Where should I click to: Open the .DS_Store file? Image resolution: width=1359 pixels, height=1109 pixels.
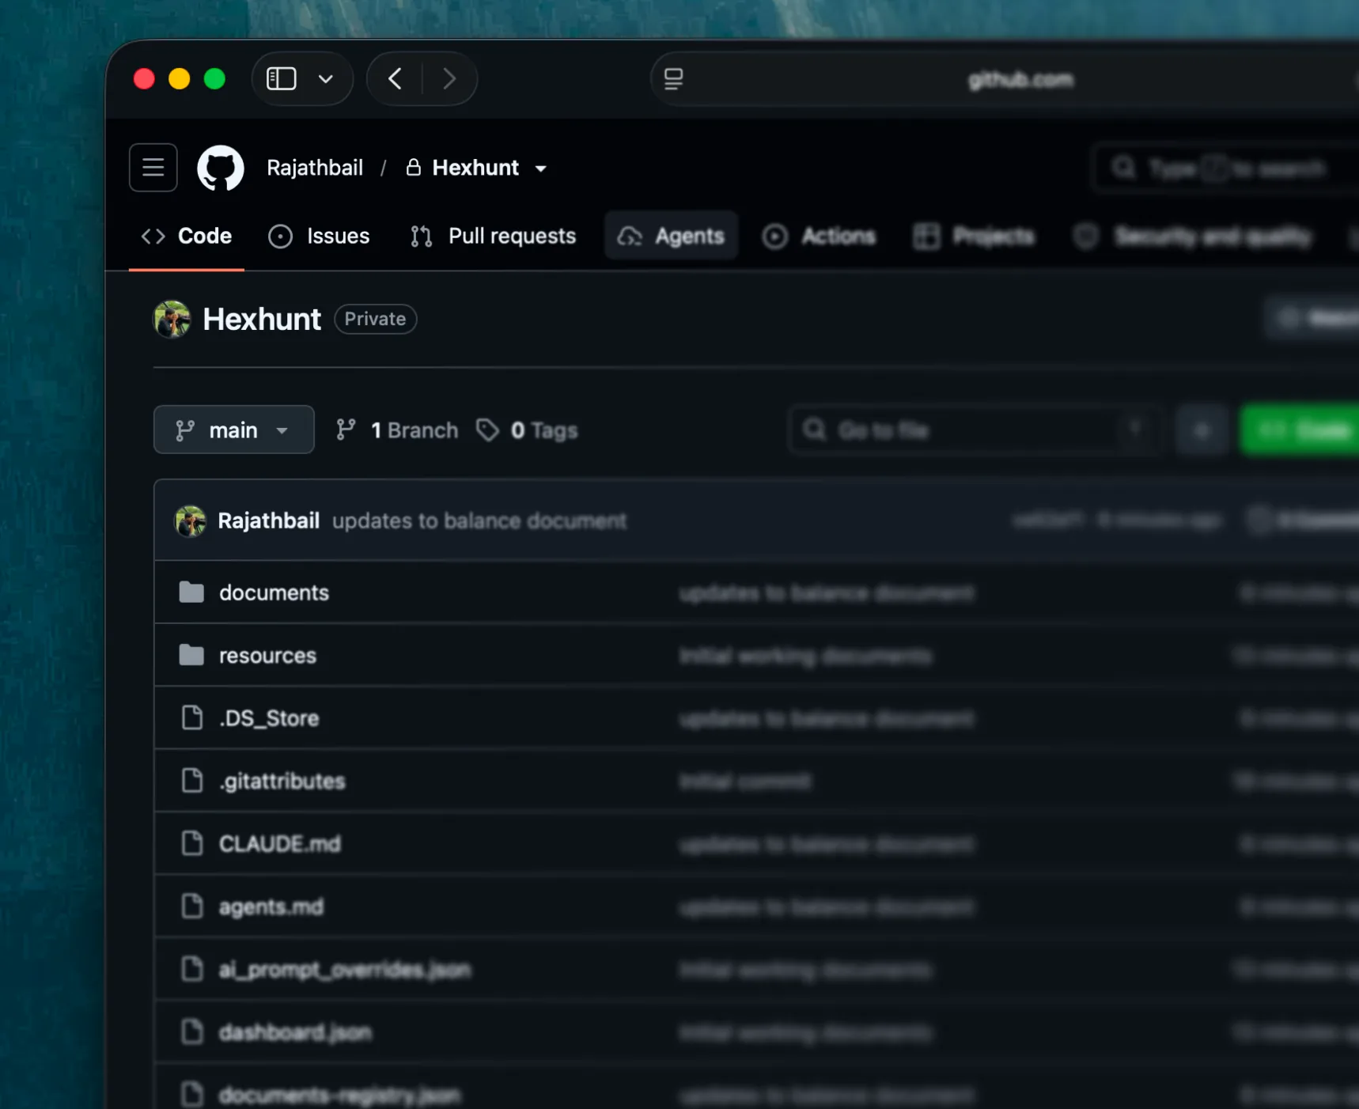pos(269,718)
